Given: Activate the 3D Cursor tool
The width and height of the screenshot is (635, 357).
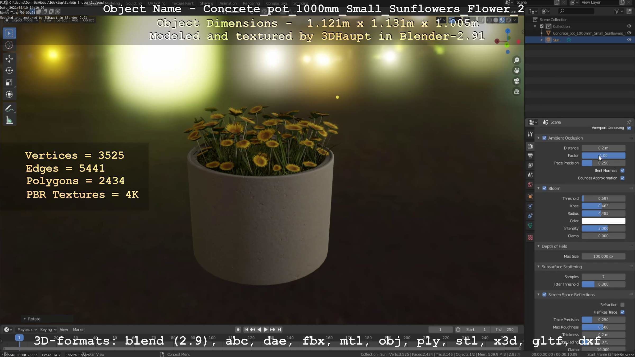Looking at the screenshot, I should click(9, 45).
